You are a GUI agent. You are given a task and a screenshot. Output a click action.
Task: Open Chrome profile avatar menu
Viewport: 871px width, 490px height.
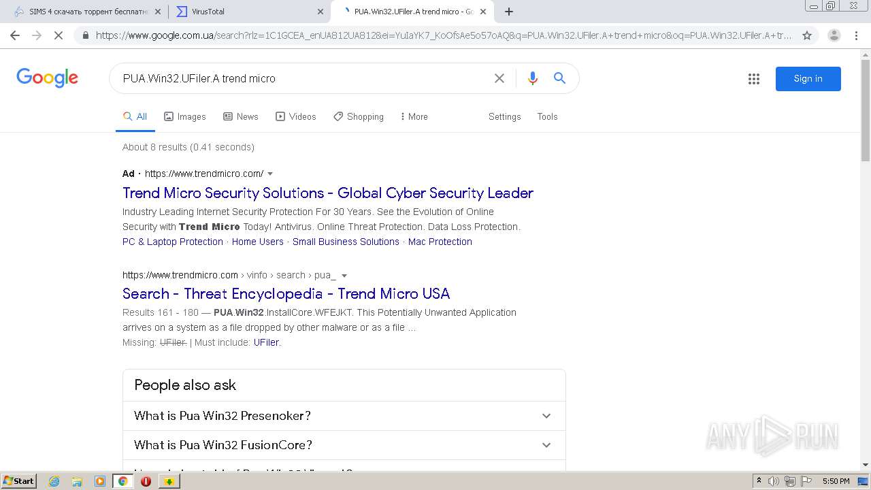tap(834, 35)
